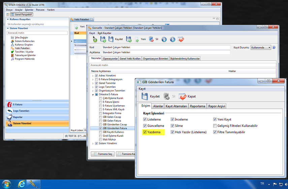The image size is (288, 189).
Task: Switch to the Logo Tanımları navigation section
Action: click(37, 111)
